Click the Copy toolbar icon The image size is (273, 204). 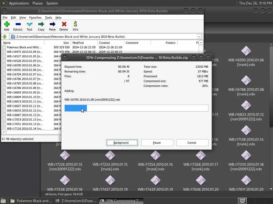pyautogui.click(x=41, y=26)
